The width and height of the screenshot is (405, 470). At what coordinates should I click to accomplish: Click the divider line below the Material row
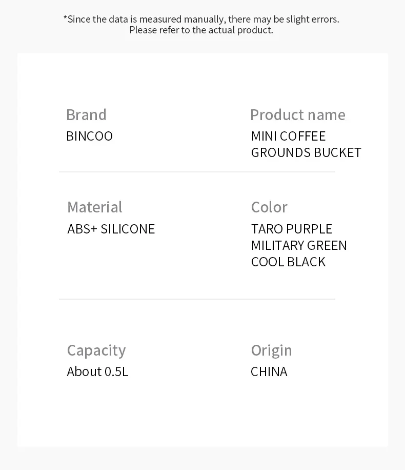pyautogui.click(x=197, y=299)
